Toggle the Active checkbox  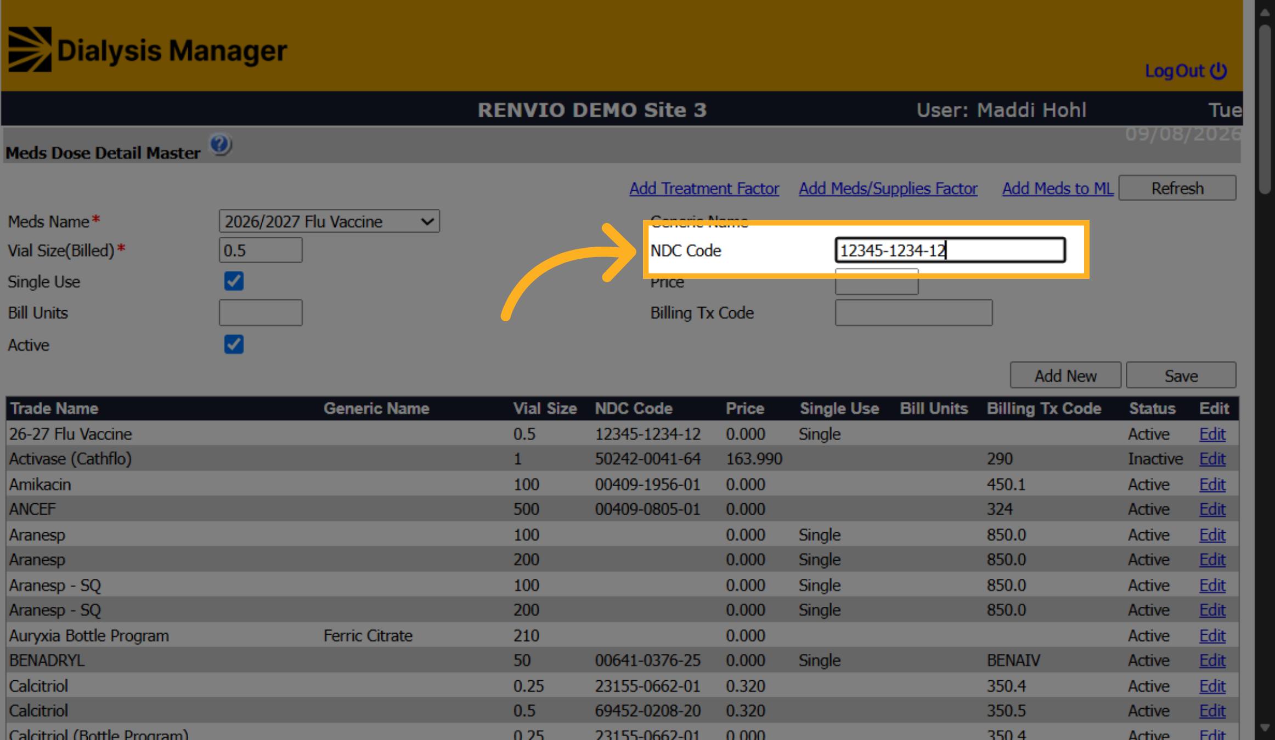tap(234, 344)
